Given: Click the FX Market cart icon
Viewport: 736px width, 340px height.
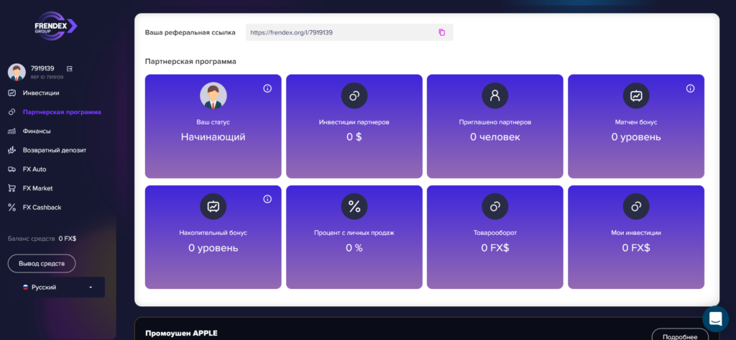Looking at the screenshot, I should coord(12,188).
